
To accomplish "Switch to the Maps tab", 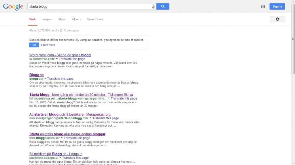I will pos(62,19).
